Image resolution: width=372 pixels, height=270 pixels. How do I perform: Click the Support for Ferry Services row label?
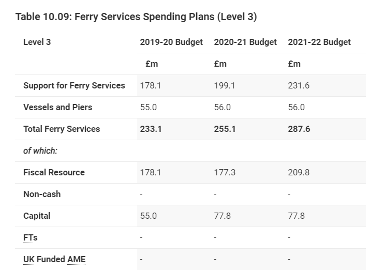tap(74, 85)
